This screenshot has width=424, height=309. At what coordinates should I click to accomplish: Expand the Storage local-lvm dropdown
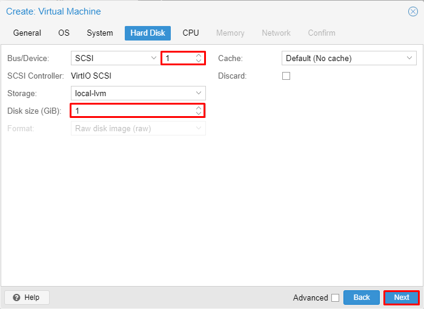tap(199, 93)
